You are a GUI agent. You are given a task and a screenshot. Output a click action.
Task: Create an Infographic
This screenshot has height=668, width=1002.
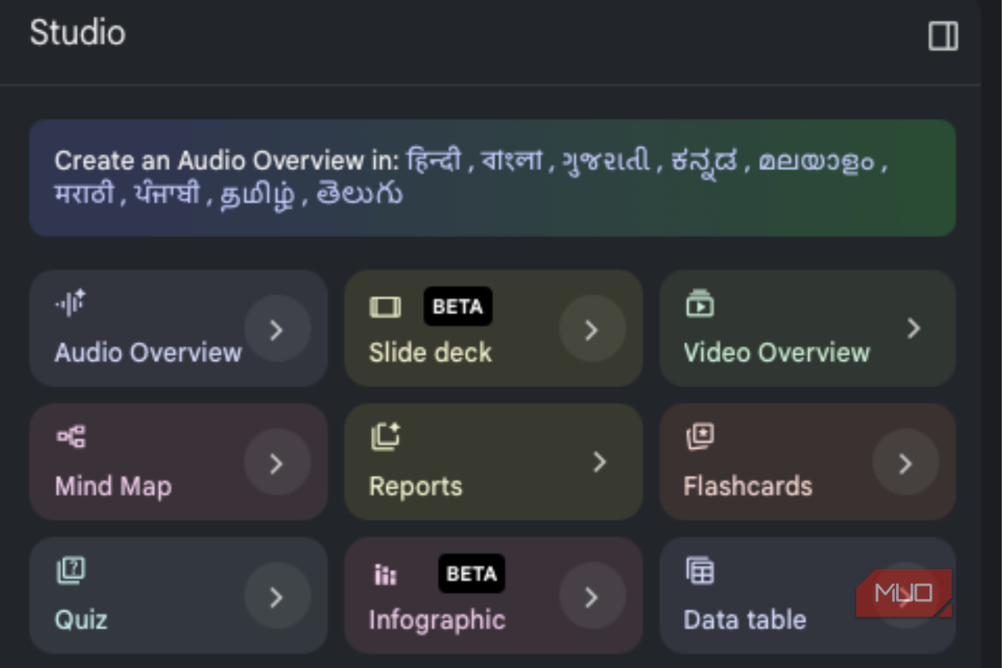pyautogui.click(x=493, y=596)
